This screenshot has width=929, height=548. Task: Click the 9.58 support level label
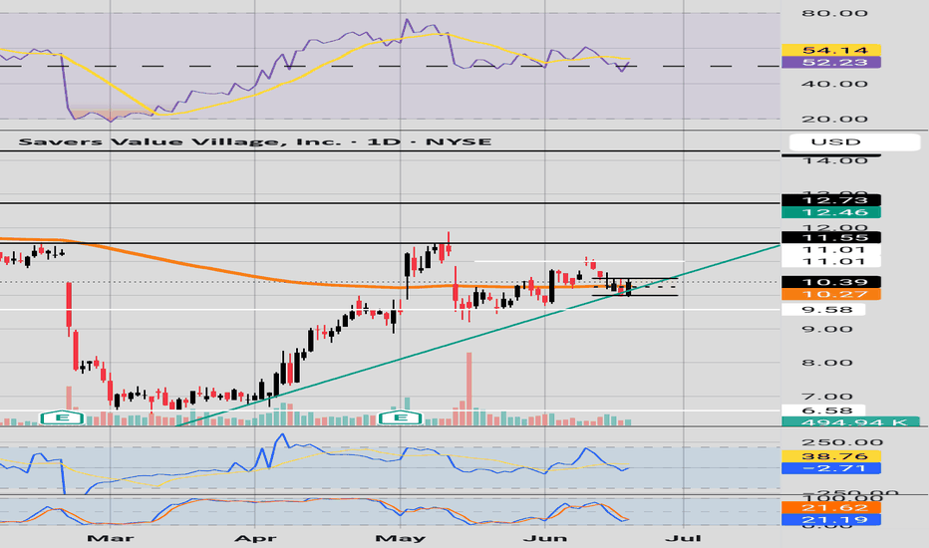click(x=823, y=309)
